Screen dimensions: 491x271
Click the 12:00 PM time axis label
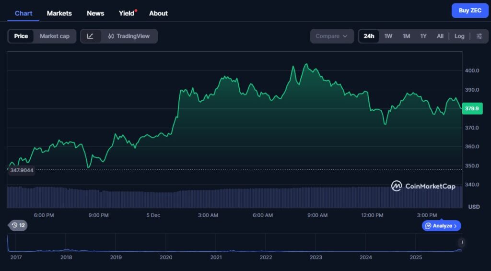[372, 215]
